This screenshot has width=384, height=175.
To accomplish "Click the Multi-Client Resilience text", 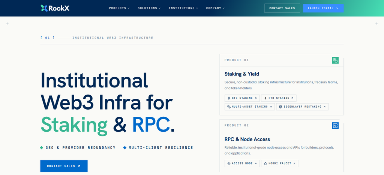I will pos(161,148).
